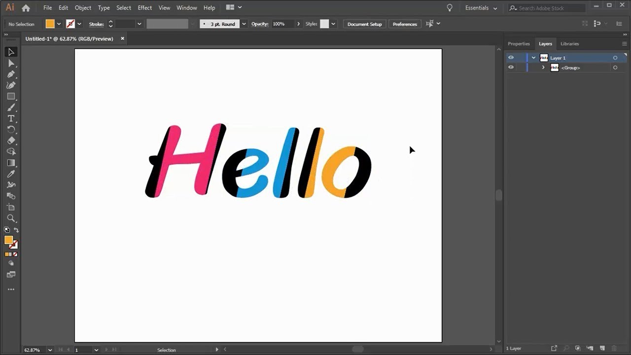Click stroke swatch in control bar
Image resolution: width=631 pixels, height=355 pixels.
tap(70, 24)
